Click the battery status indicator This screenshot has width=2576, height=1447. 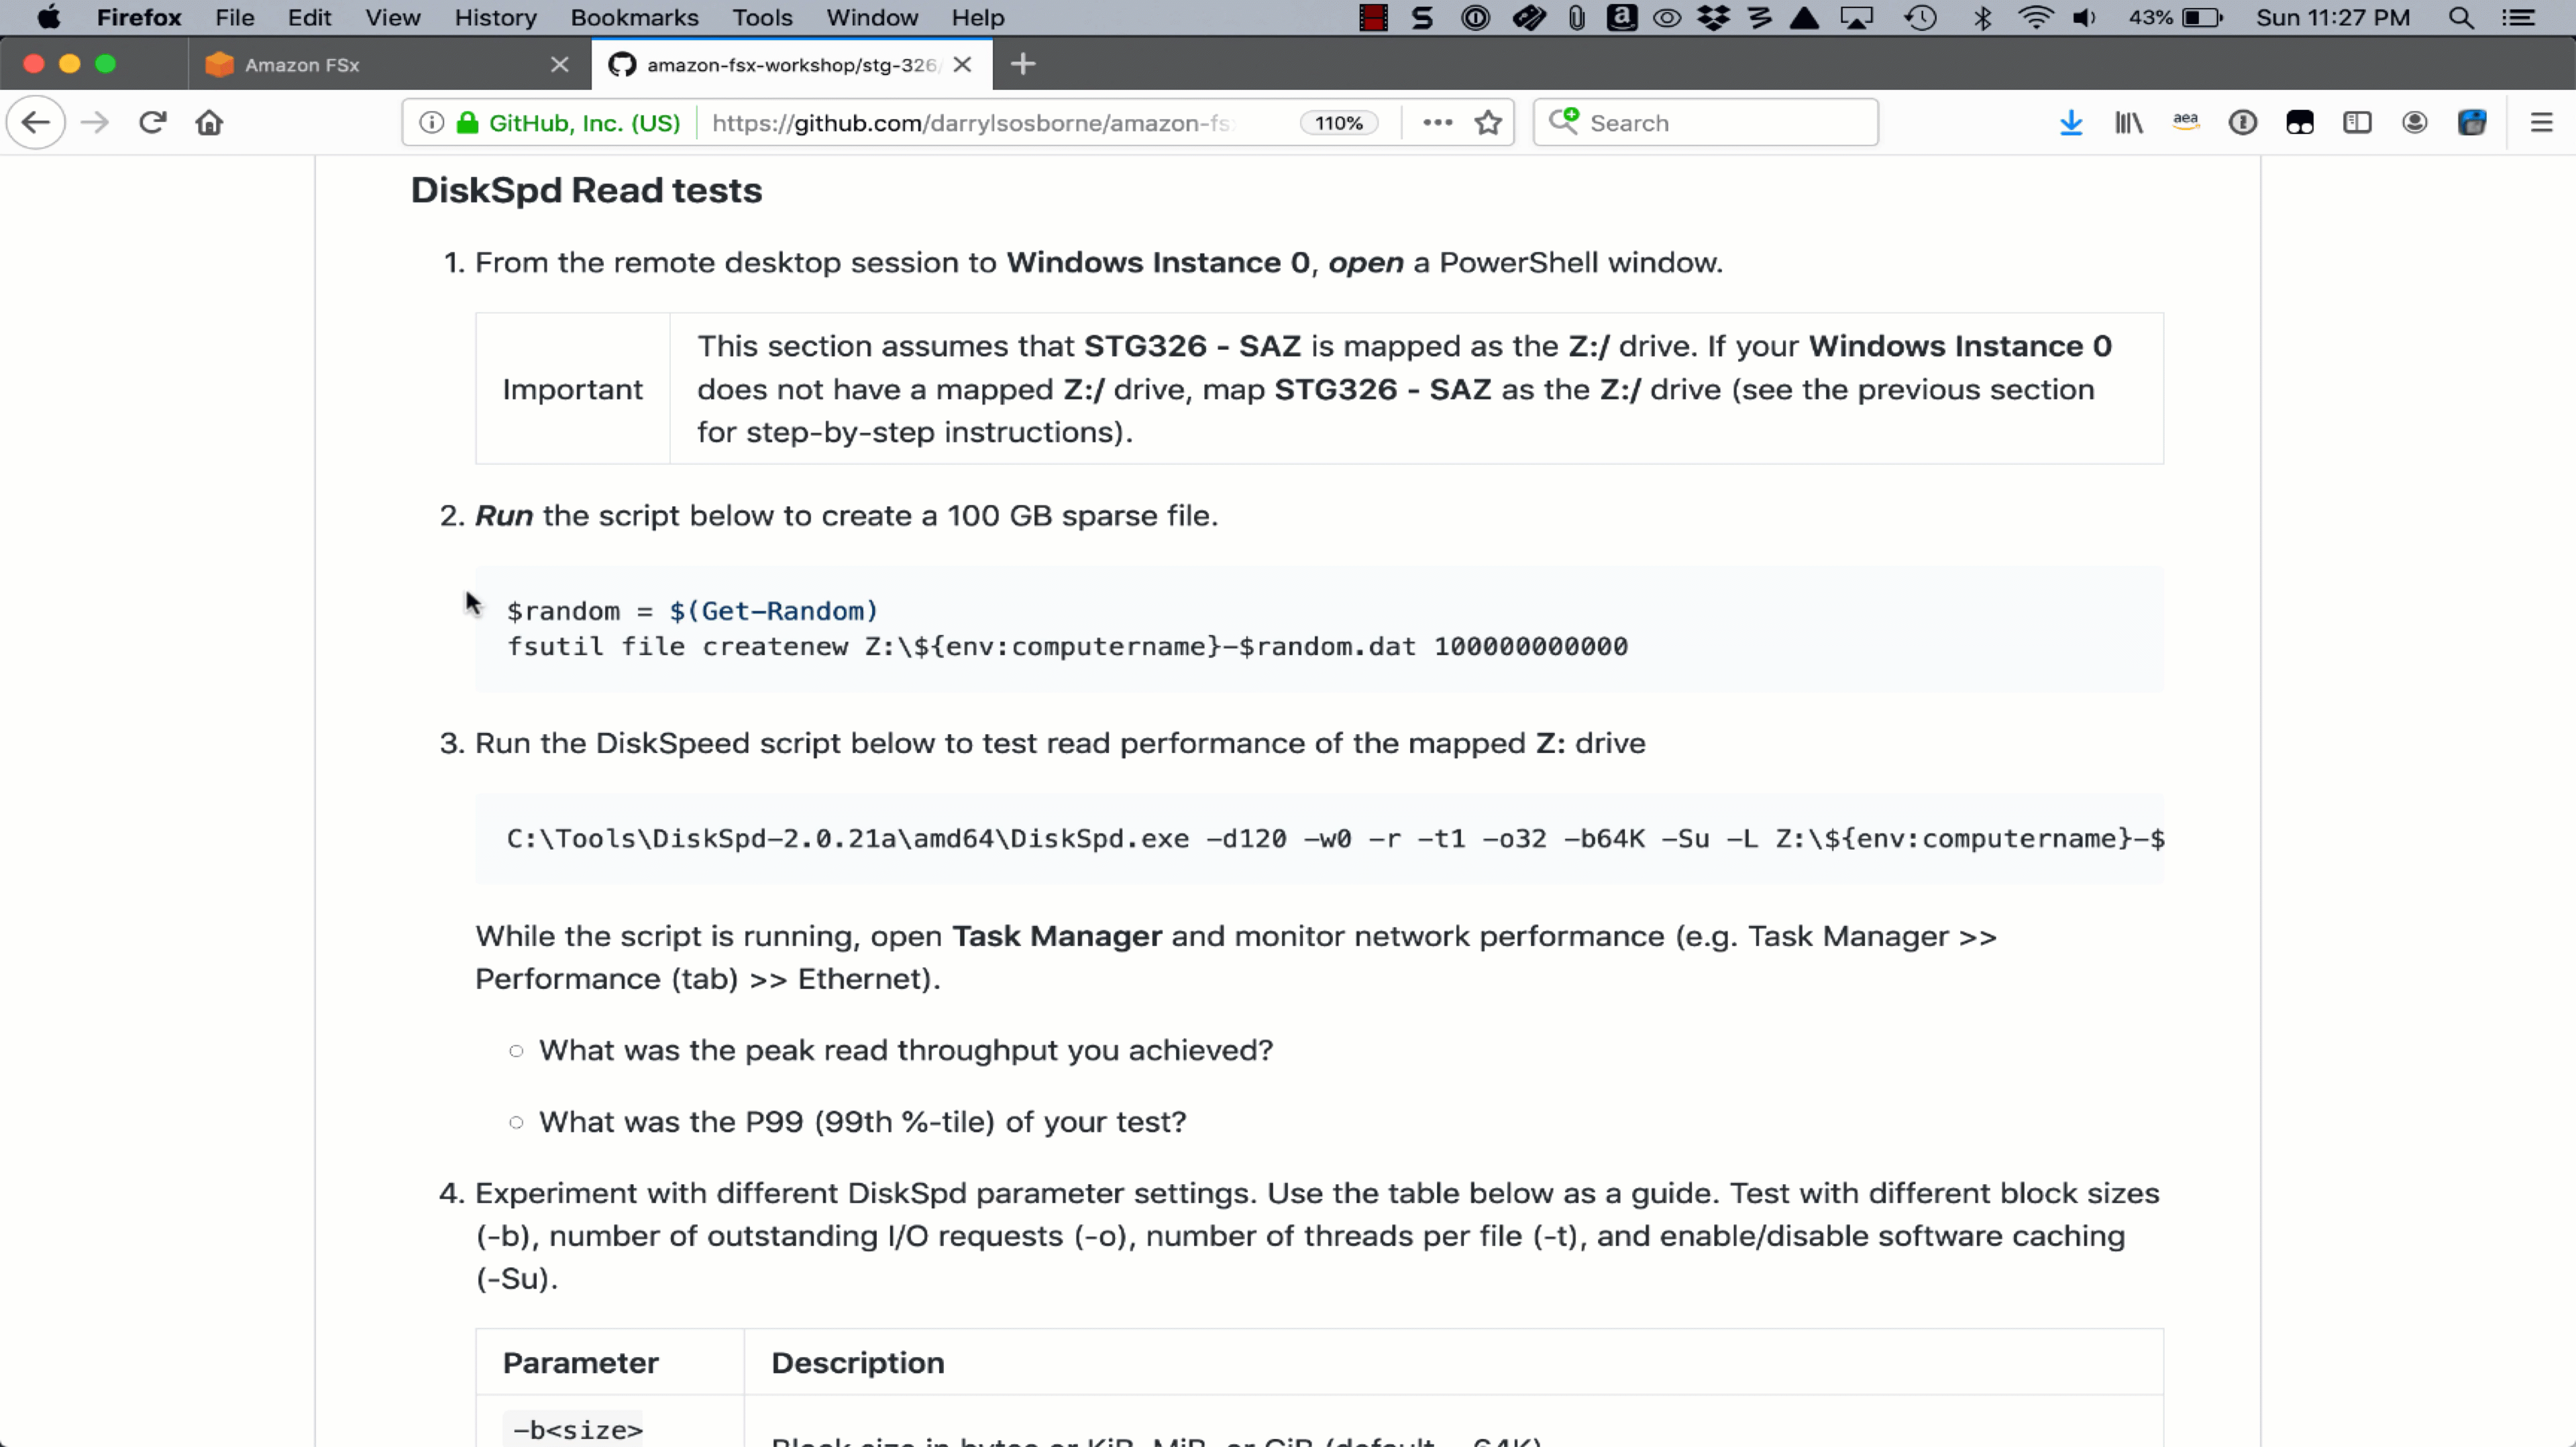2176,17
